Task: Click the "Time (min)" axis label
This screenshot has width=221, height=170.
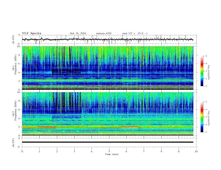Action: coord(112,154)
